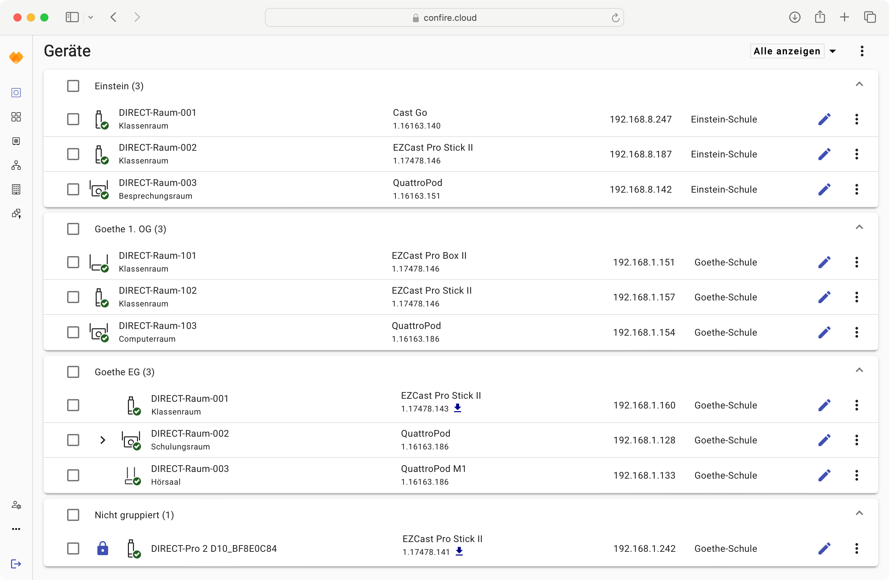This screenshot has height=580, width=889.
Task: Open more options for 192.168.8.247 device
Action: click(856, 119)
